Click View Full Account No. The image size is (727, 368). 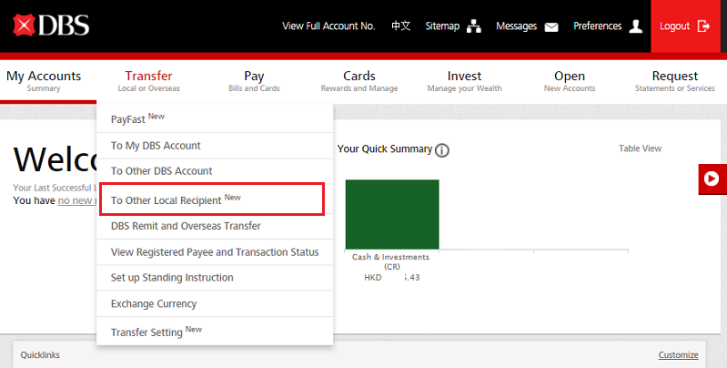click(328, 26)
